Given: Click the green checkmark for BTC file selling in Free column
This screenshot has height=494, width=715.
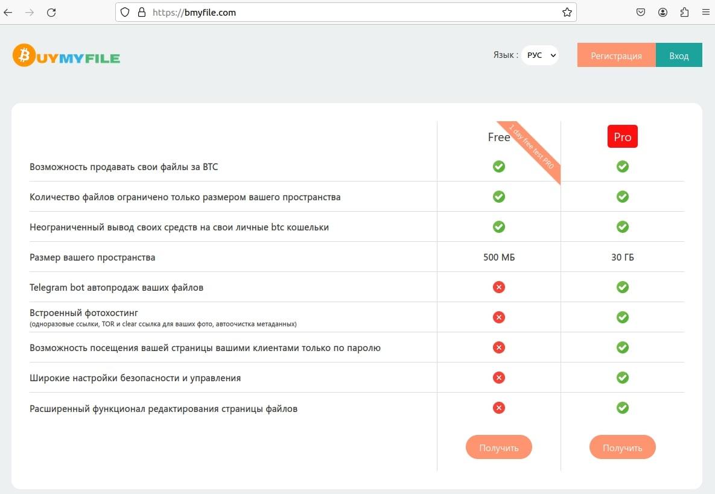Looking at the screenshot, I should (498, 166).
